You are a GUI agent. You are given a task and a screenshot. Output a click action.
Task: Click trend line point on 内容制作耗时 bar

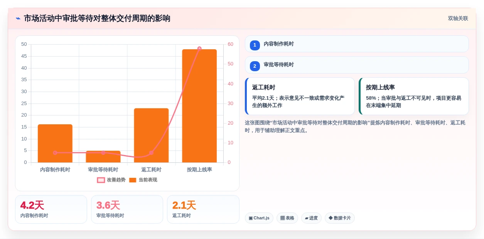(55, 153)
